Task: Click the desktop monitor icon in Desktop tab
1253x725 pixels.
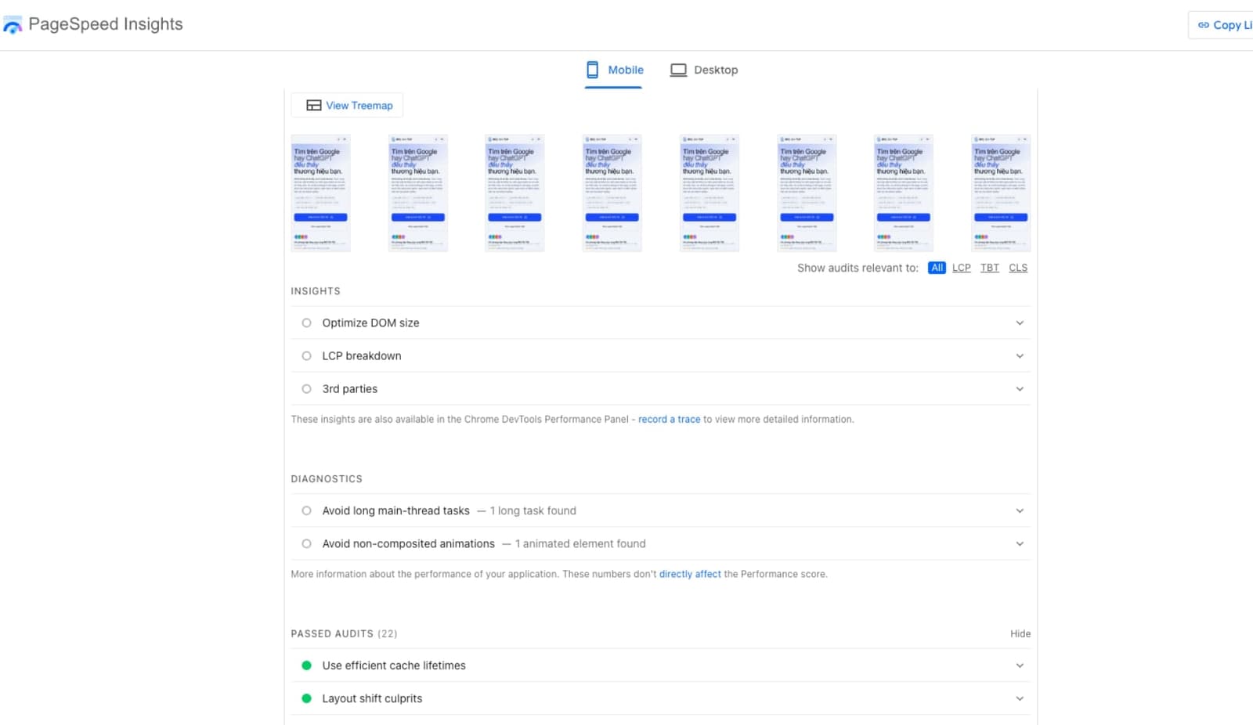Action: 678,70
